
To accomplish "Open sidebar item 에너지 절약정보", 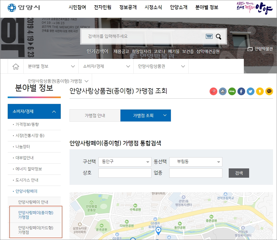I will coord(29,169).
